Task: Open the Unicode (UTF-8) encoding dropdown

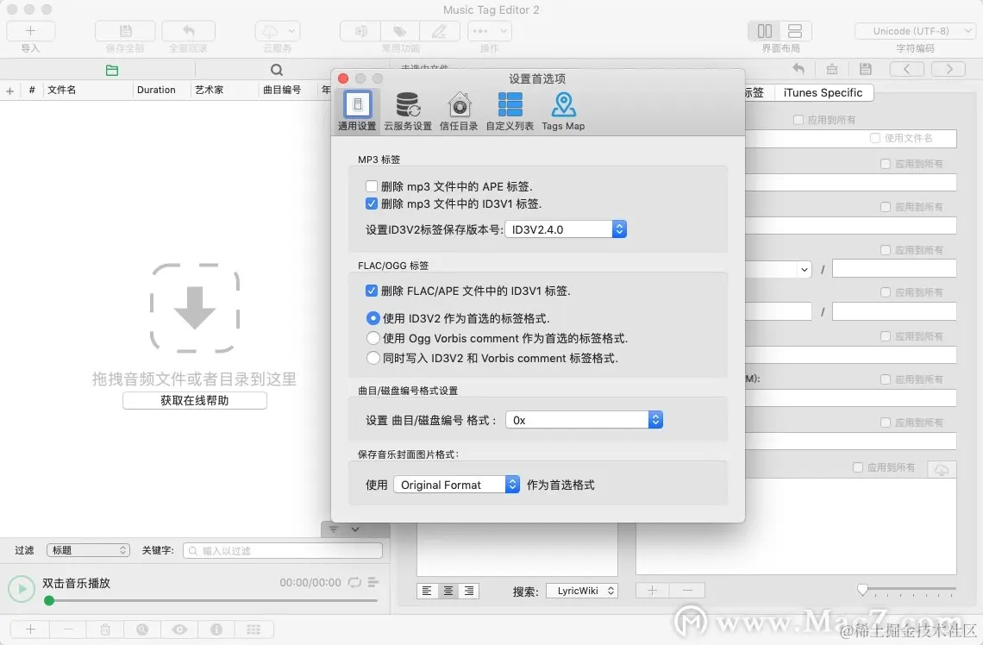Action: point(916,31)
